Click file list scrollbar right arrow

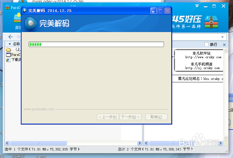139,143
